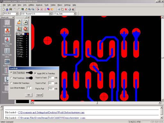164x123 pixels.
Task: Click Cancel in the Teardrop dialog
Action: click(39, 95)
